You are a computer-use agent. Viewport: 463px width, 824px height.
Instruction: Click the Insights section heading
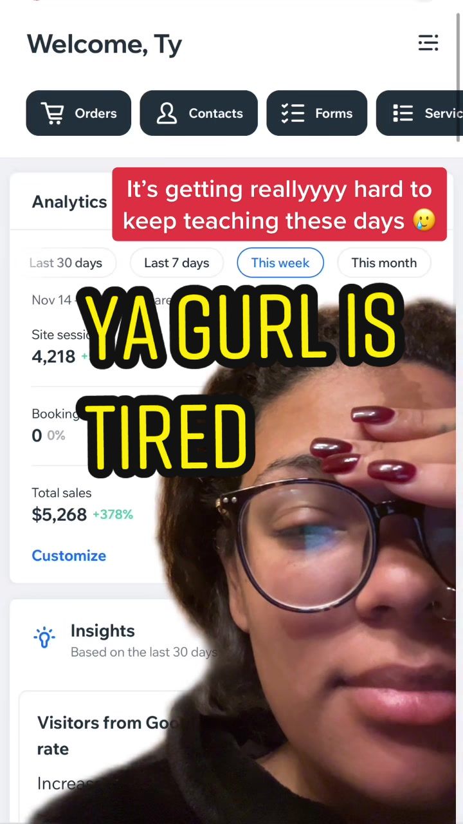[103, 631]
